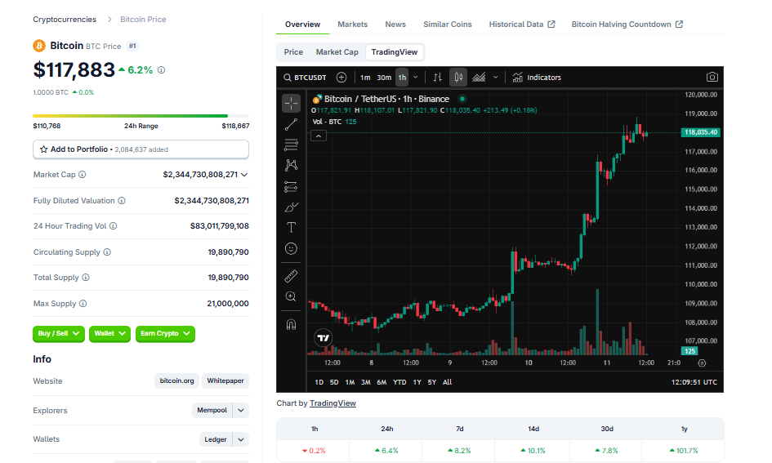Select the trend line drawing tool
The height and width of the screenshot is (463, 772).
291,124
